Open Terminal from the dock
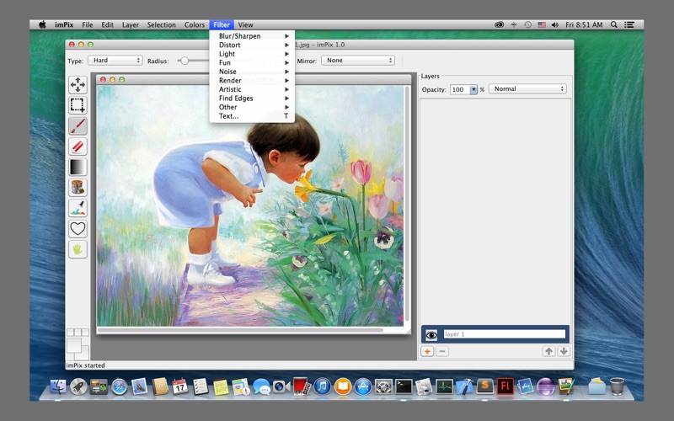The image size is (674, 421). [x=404, y=386]
